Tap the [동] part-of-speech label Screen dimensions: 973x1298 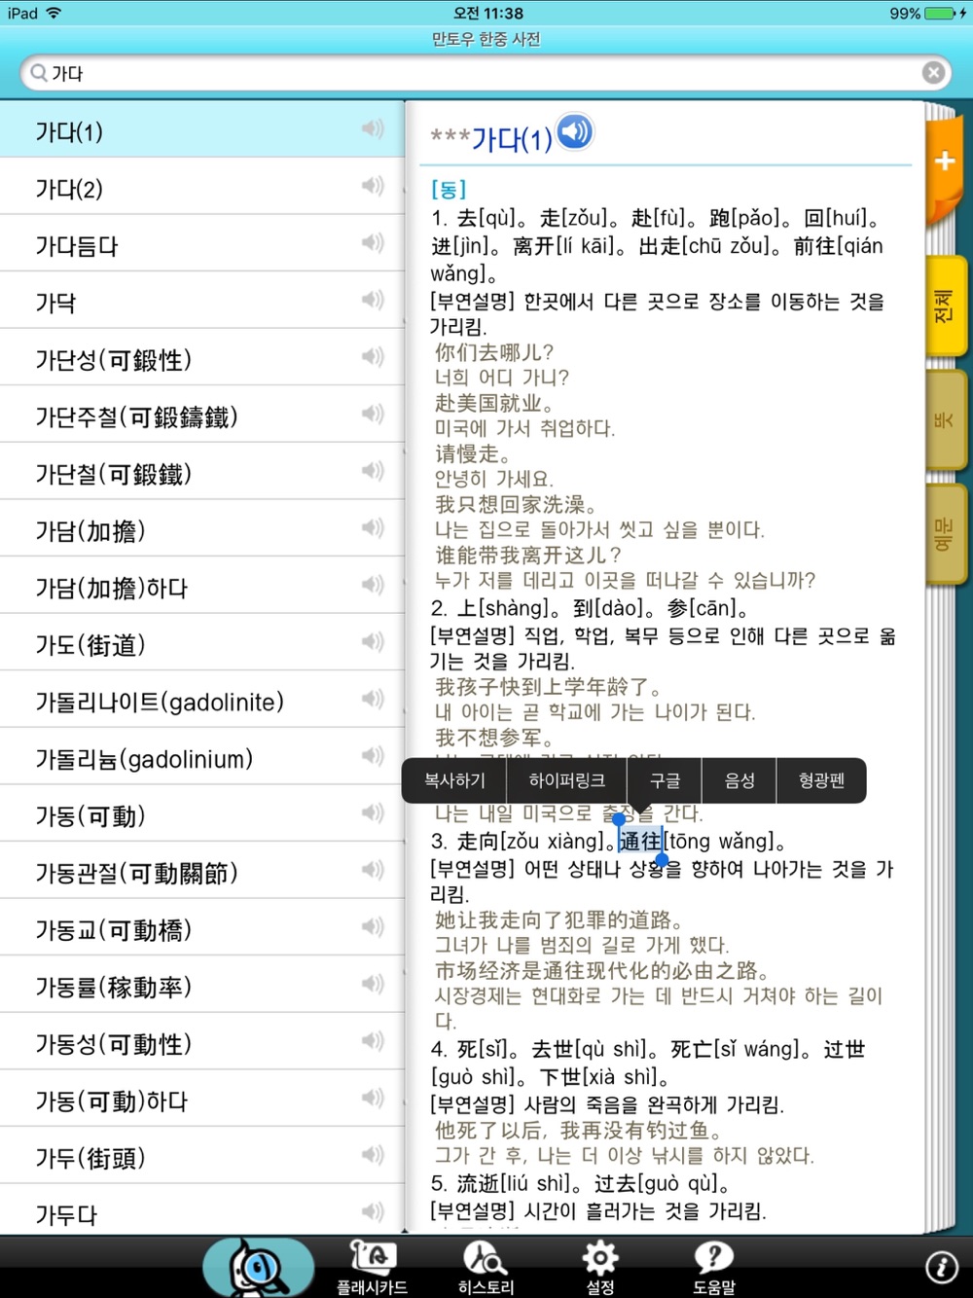click(449, 189)
